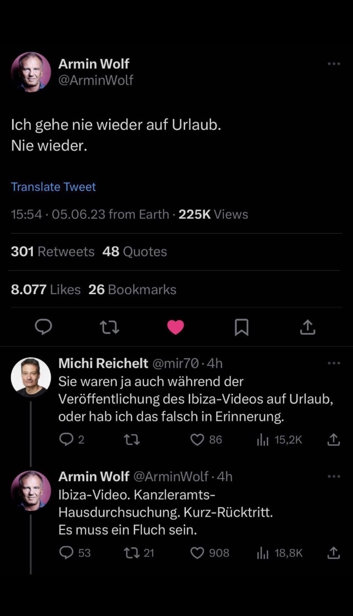Share the main tweet
This screenshot has width=353, height=616.
(x=307, y=327)
